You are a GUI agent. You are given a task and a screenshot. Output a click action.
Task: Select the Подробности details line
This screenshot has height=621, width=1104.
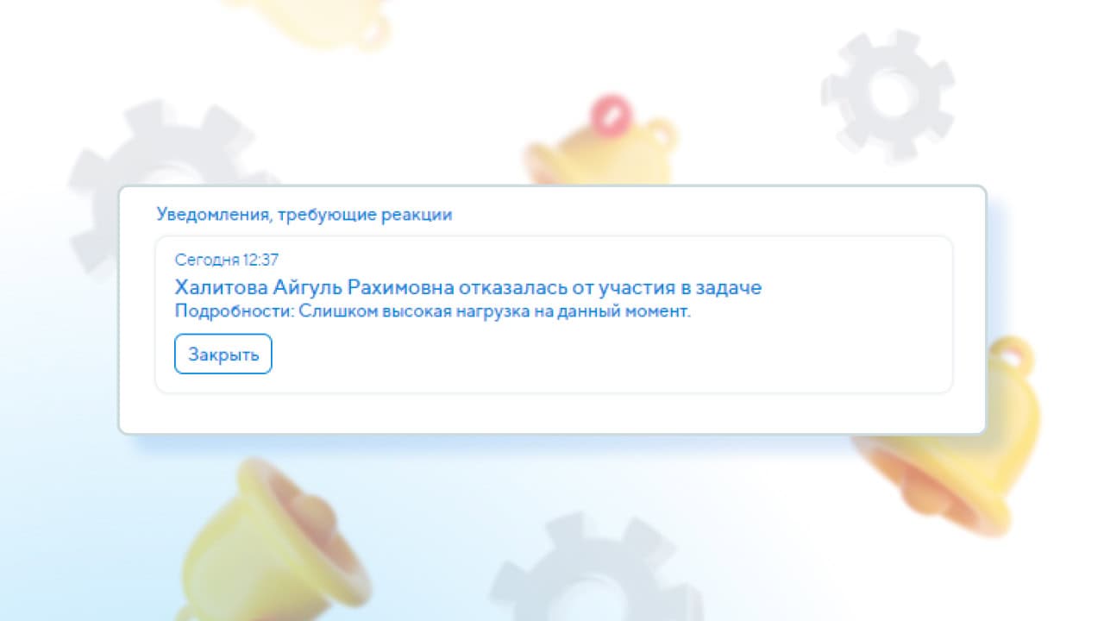coord(433,312)
